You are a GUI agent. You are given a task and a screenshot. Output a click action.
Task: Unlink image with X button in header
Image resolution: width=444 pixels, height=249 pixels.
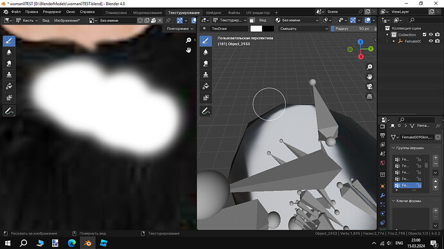[x=160, y=21]
